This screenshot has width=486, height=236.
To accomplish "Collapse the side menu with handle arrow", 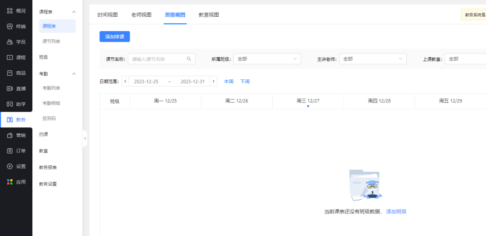I will tap(85, 139).
